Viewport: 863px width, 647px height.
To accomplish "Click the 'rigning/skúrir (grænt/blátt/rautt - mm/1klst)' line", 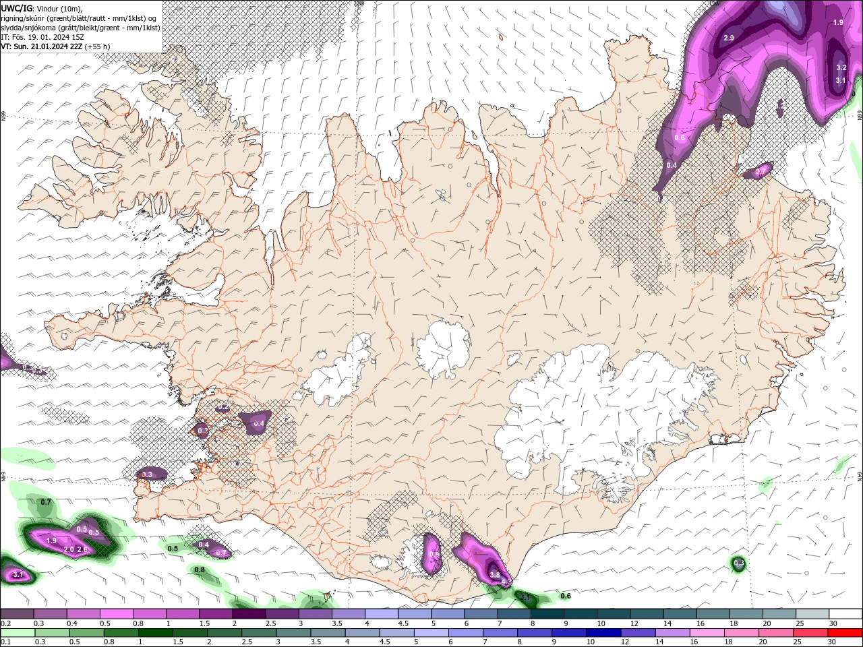I will coord(80,18).
